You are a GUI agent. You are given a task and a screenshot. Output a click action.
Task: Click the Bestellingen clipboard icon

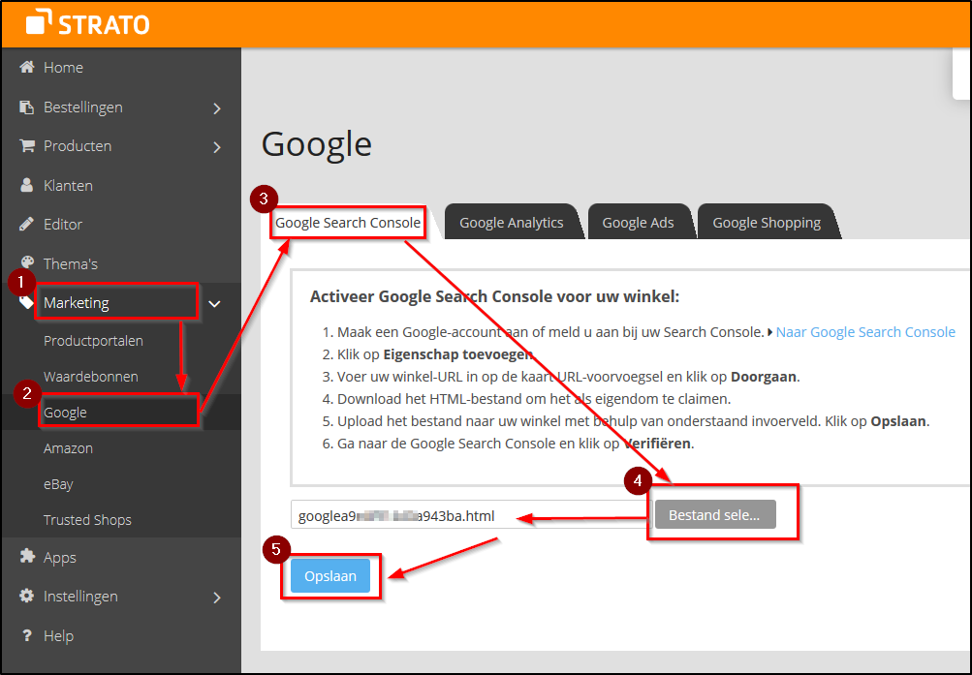tap(27, 107)
